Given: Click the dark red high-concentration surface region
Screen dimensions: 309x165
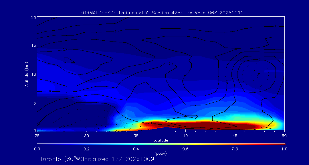Looking at the screenshot, I should (206, 125).
